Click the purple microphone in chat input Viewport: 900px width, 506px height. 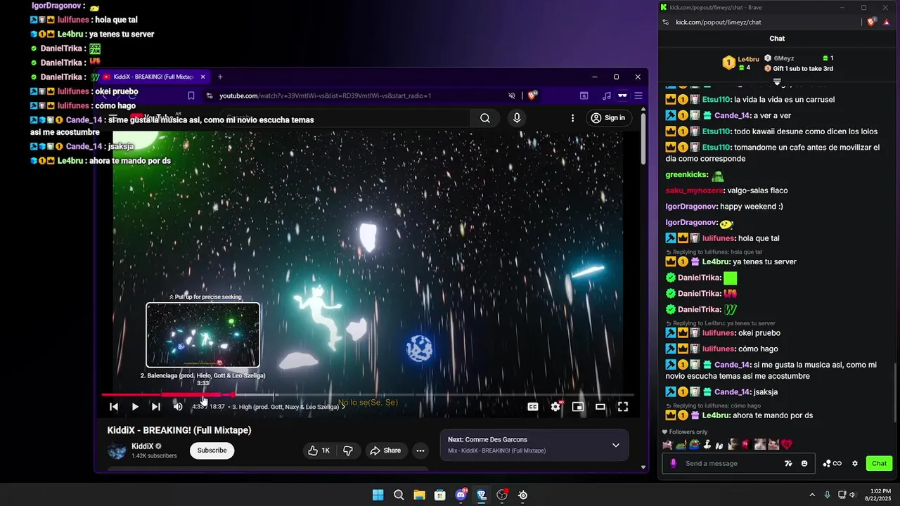click(674, 463)
